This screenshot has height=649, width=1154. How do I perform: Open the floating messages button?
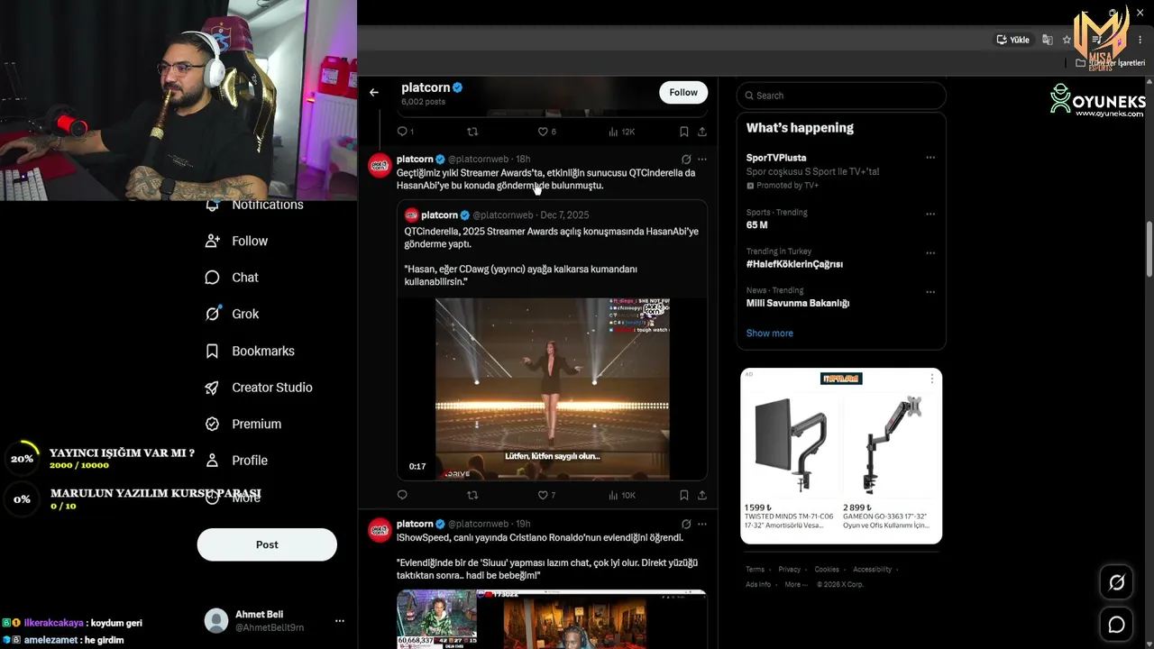click(1116, 625)
